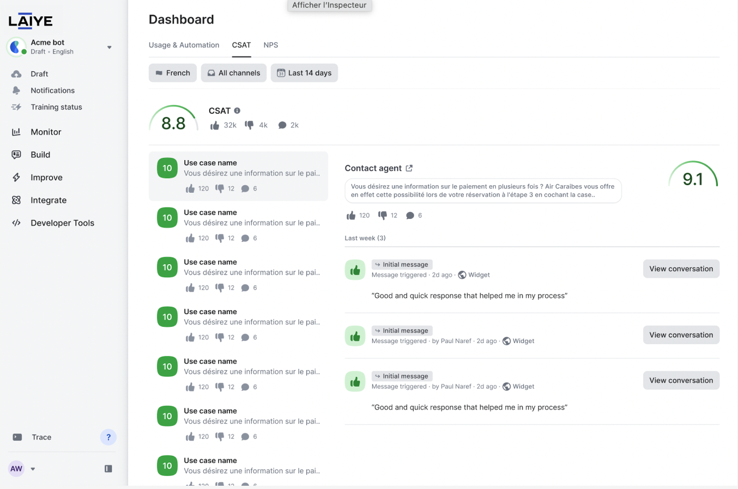Viewport: 738px width, 489px height.
Task: Open the Last 14 days date filter
Action: (x=304, y=73)
